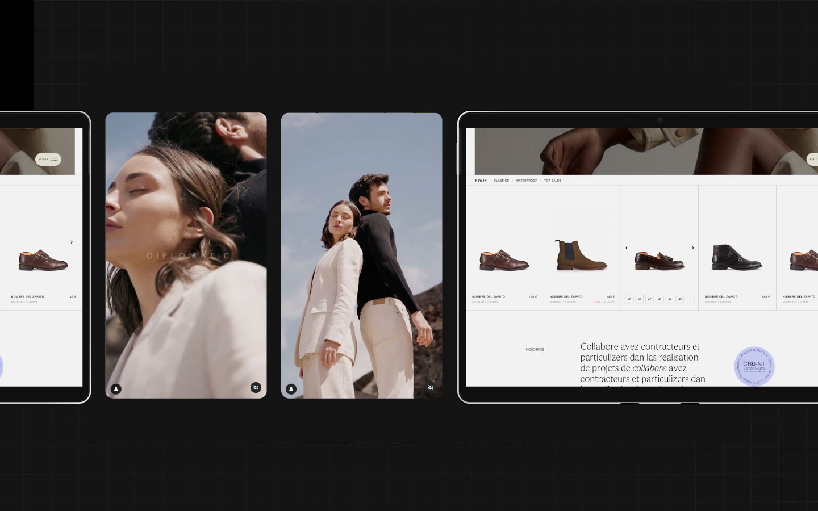Go to previous image of tassel loafer
Viewport: 818px width, 511px height.
tap(627, 248)
